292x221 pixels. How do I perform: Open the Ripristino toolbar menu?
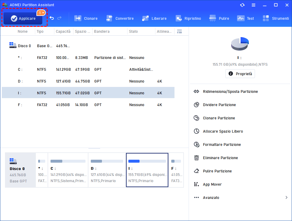188,18
